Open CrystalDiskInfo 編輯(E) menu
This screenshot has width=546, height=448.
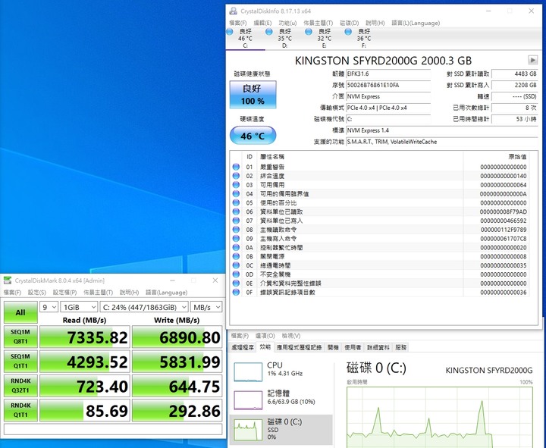pyautogui.click(x=262, y=23)
